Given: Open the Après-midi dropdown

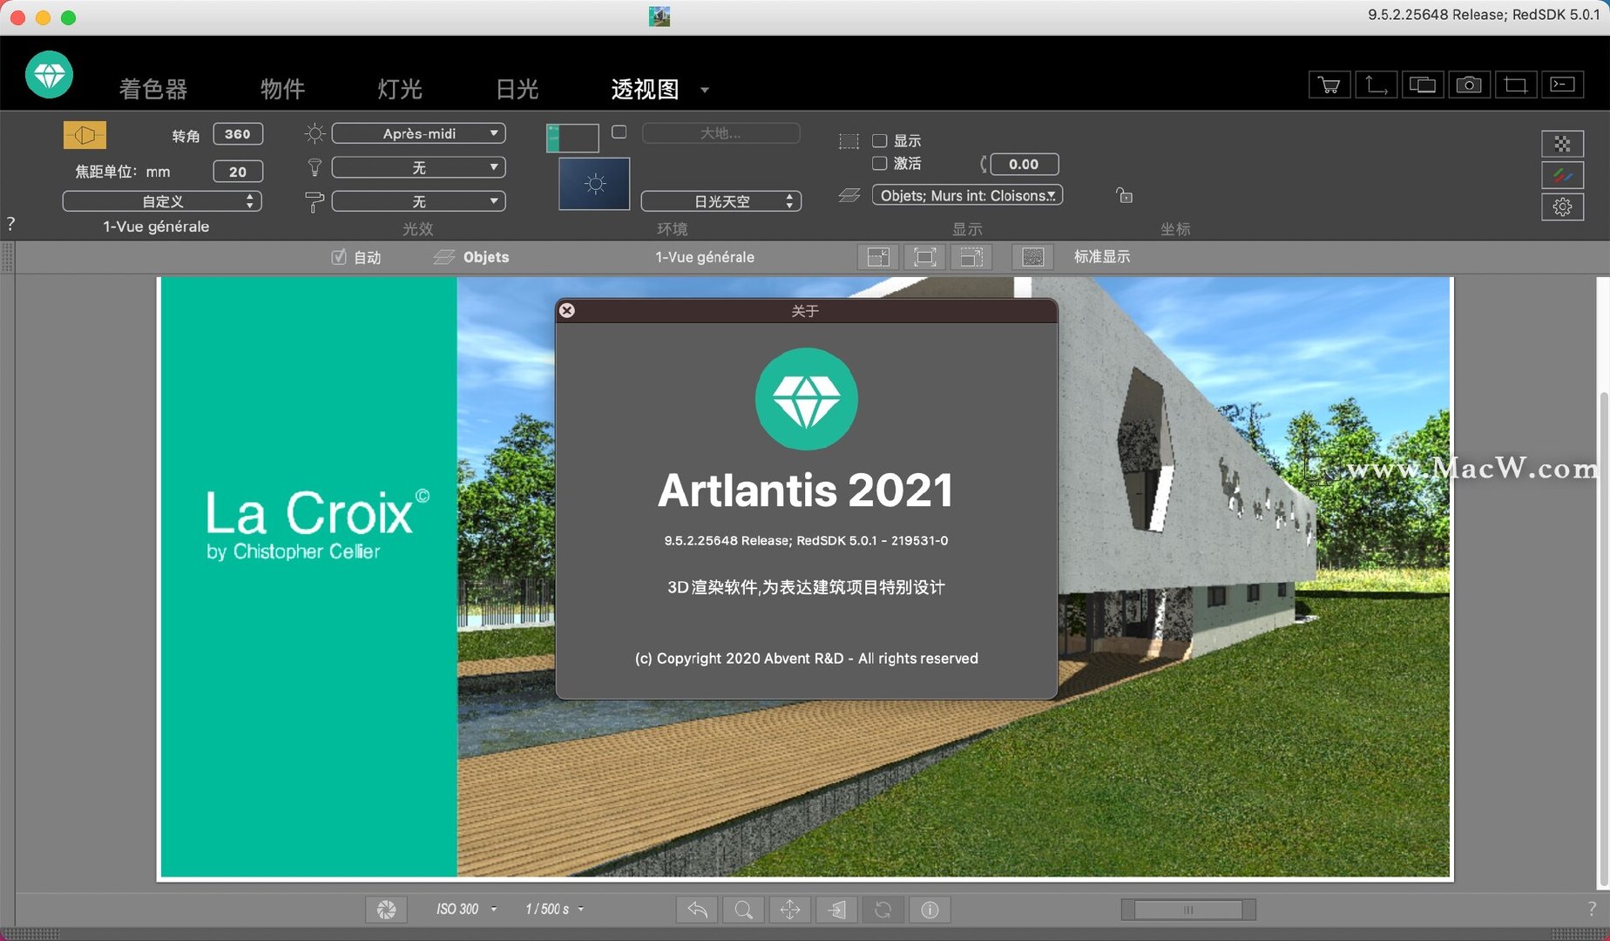Looking at the screenshot, I should click(x=419, y=132).
